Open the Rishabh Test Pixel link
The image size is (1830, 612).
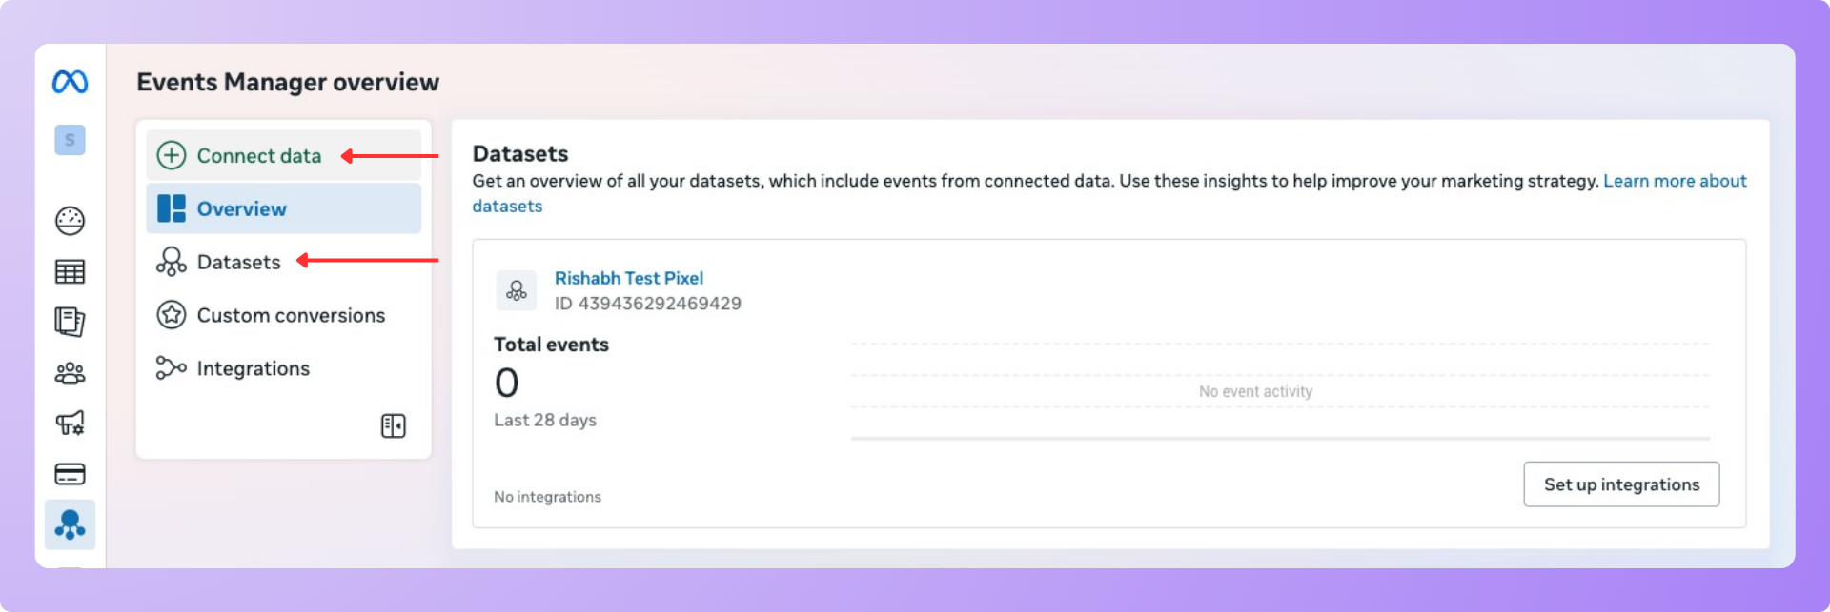628,278
